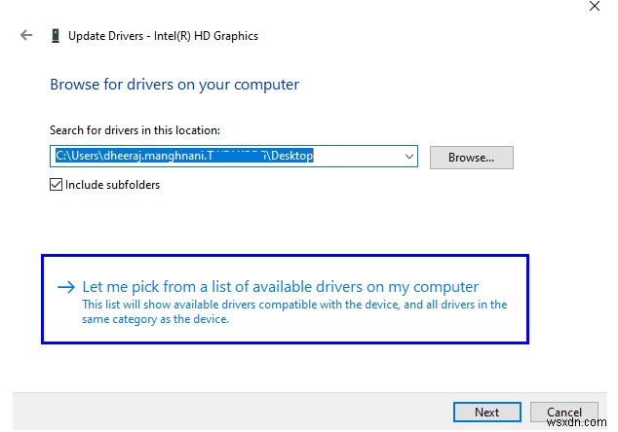Viewport: 618px width, 432px height.
Task: Choose Let me pick from a list of available drivers
Action: tap(285, 300)
